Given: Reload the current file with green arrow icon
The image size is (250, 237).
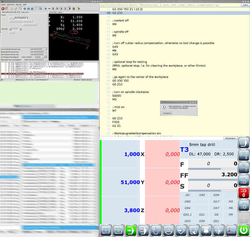Looking at the screenshot, I should click(x=16, y=9).
